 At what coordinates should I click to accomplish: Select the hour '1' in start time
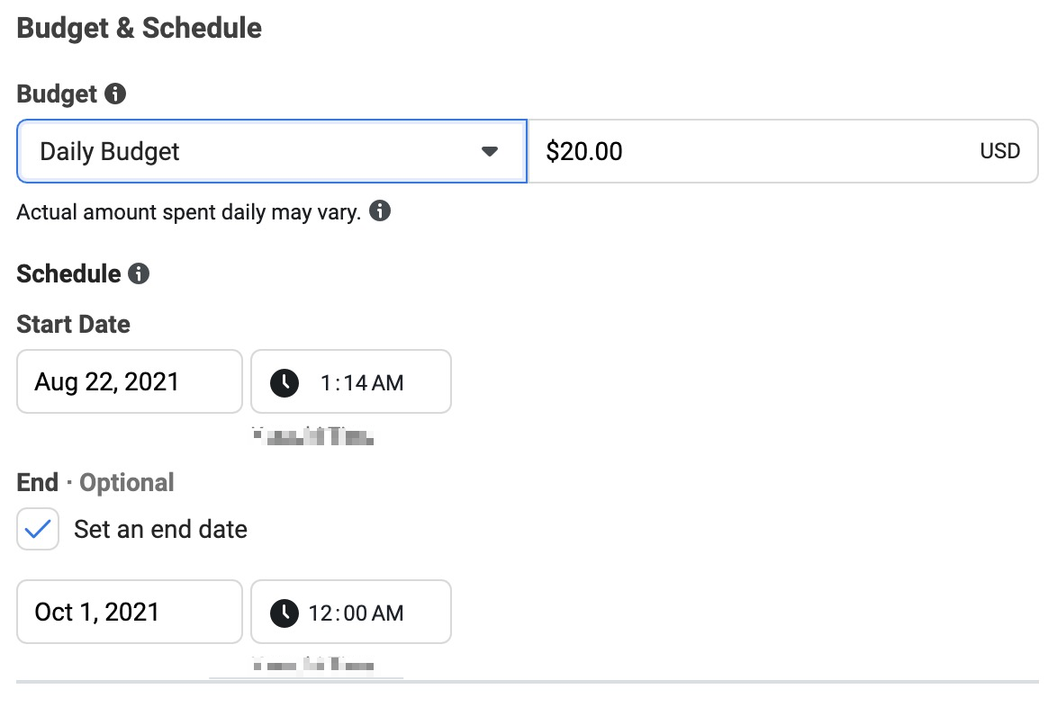pos(325,383)
